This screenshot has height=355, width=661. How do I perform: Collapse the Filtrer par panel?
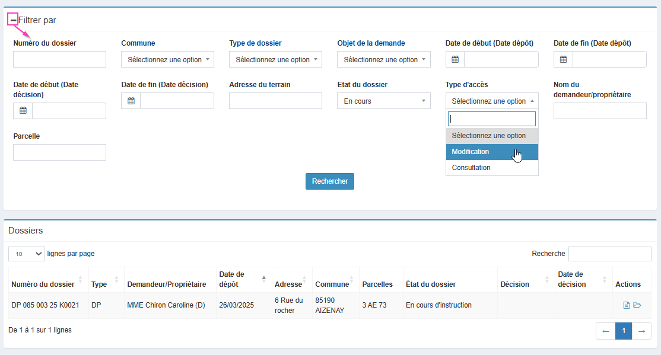click(x=13, y=20)
